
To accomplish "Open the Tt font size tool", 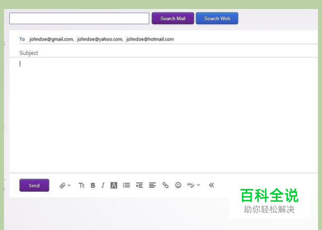I will coord(81,185).
